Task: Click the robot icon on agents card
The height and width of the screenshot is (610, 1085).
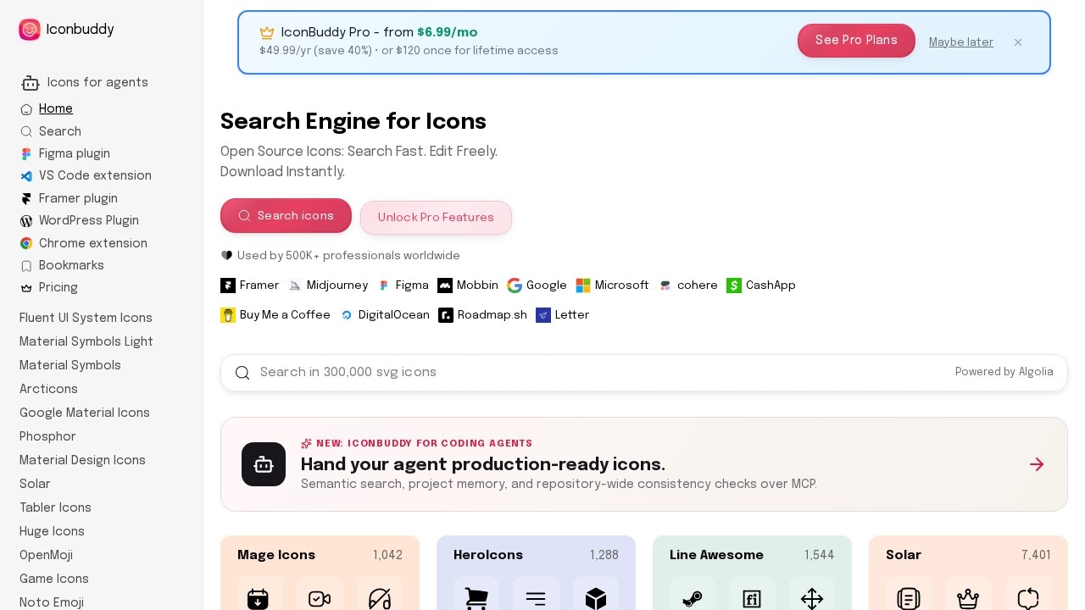Action: pyautogui.click(x=264, y=464)
